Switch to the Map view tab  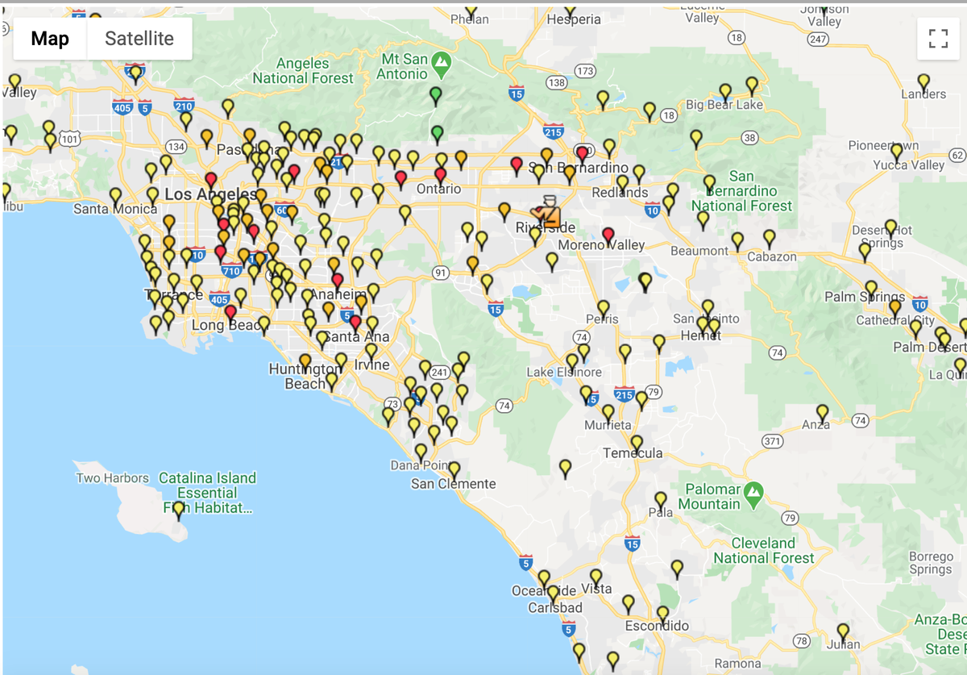(50, 38)
